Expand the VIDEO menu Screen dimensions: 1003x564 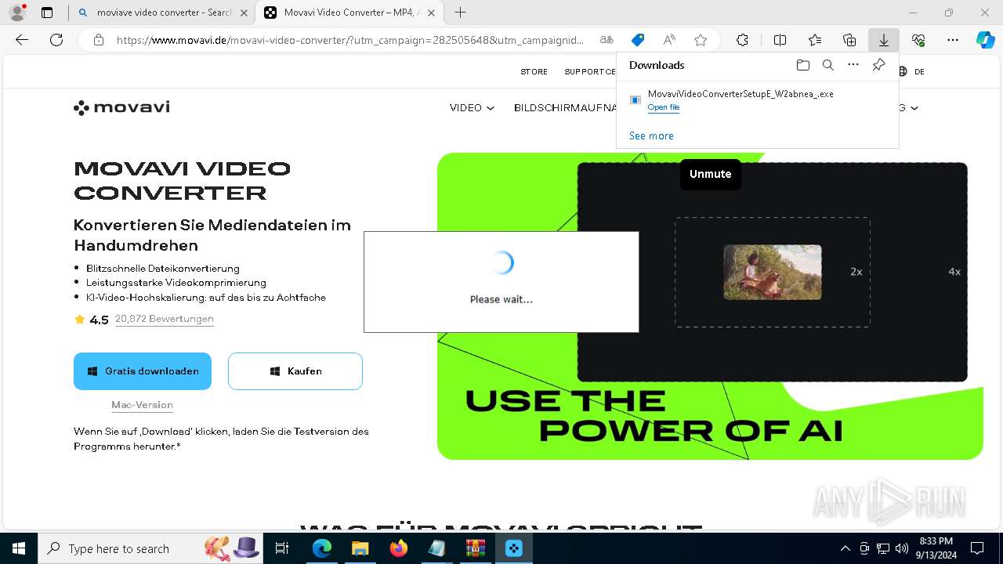click(472, 108)
